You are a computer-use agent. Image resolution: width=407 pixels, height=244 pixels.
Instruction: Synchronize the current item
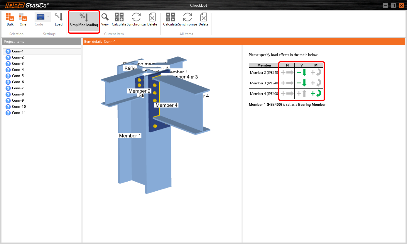pyautogui.click(x=136, y=19)
